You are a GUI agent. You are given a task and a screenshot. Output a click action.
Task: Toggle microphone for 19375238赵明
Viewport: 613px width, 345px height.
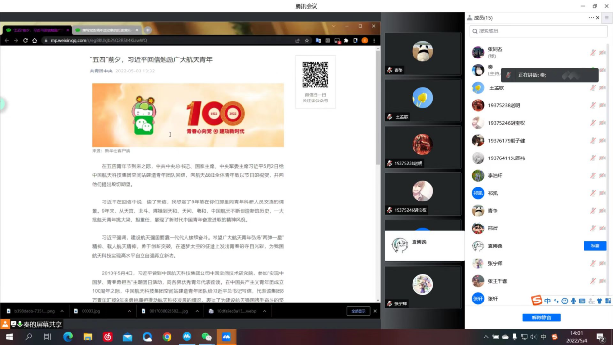pyautogui.click(x=593, y=105)
